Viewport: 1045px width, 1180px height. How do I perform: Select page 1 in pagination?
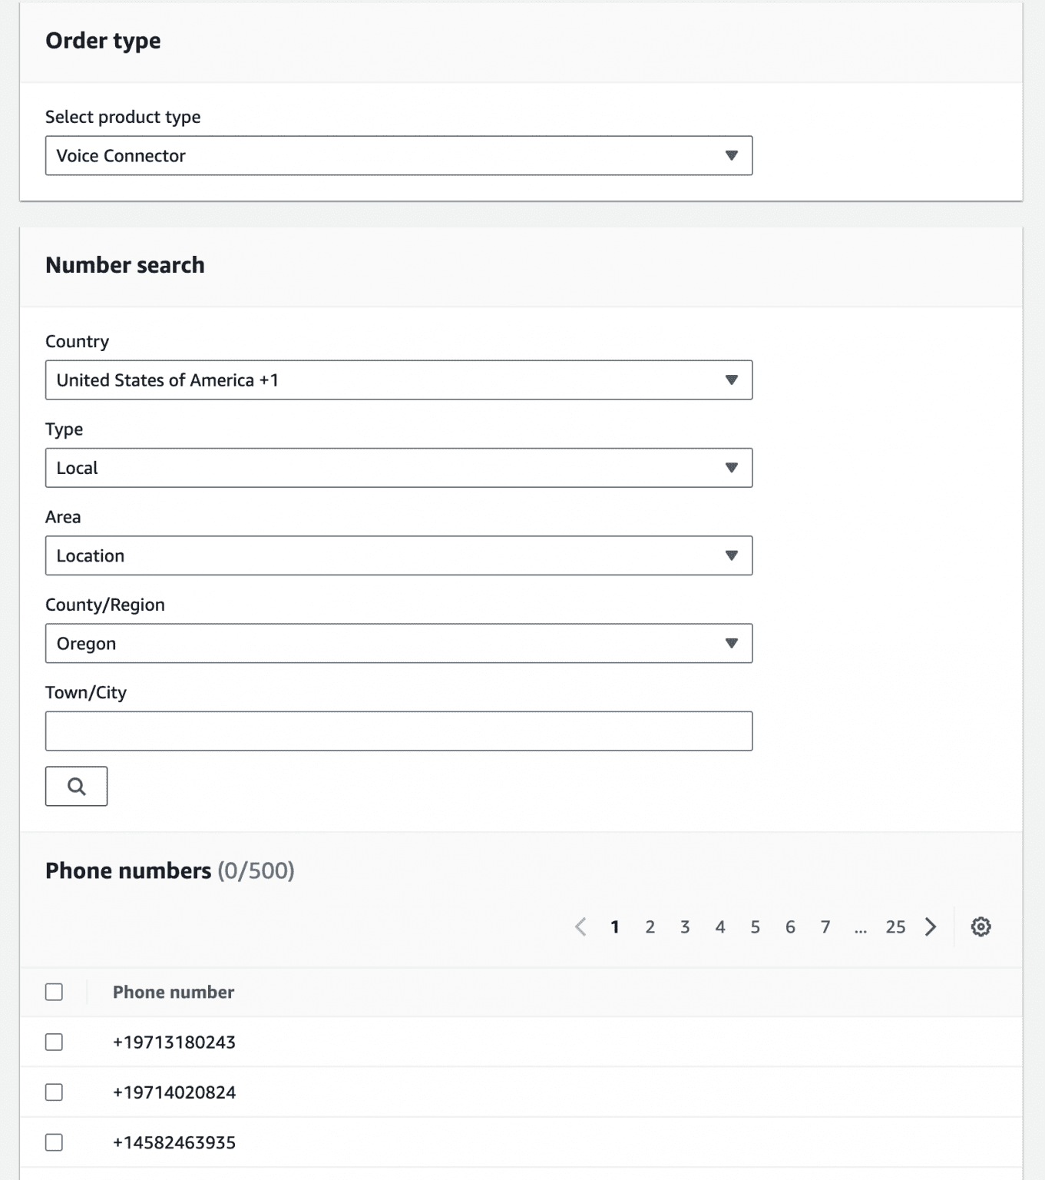pos(614,926)
